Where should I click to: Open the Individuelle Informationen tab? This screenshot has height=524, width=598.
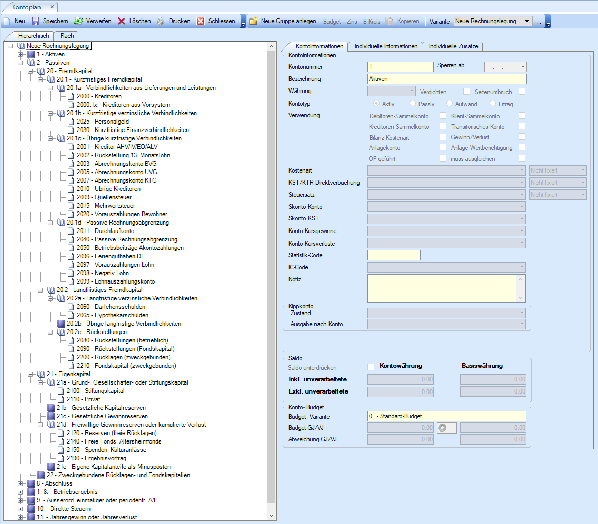tap(386, 46)
